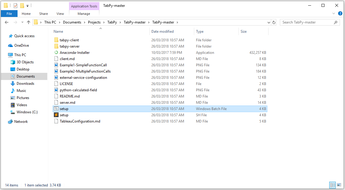
Task: Expand the chevron after TabPy in path
Action: (120, 22)
